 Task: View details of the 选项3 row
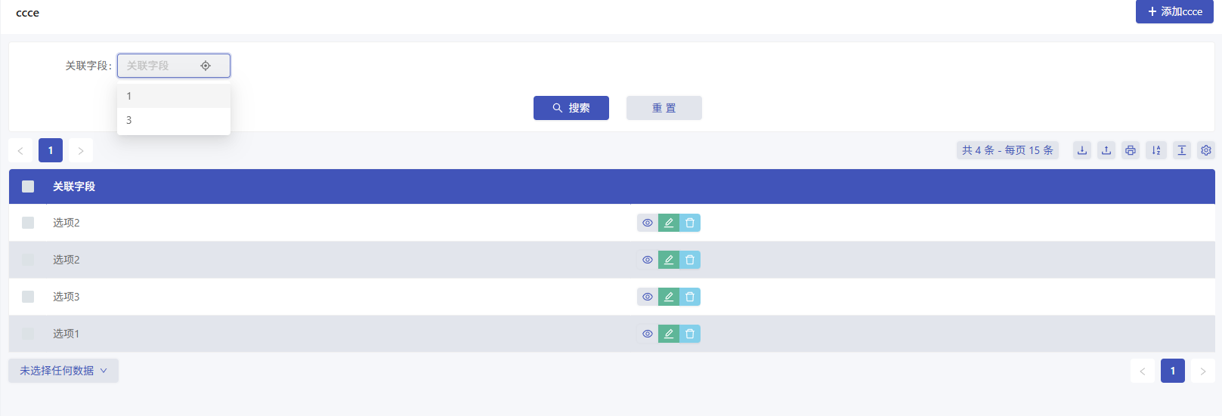648,297
